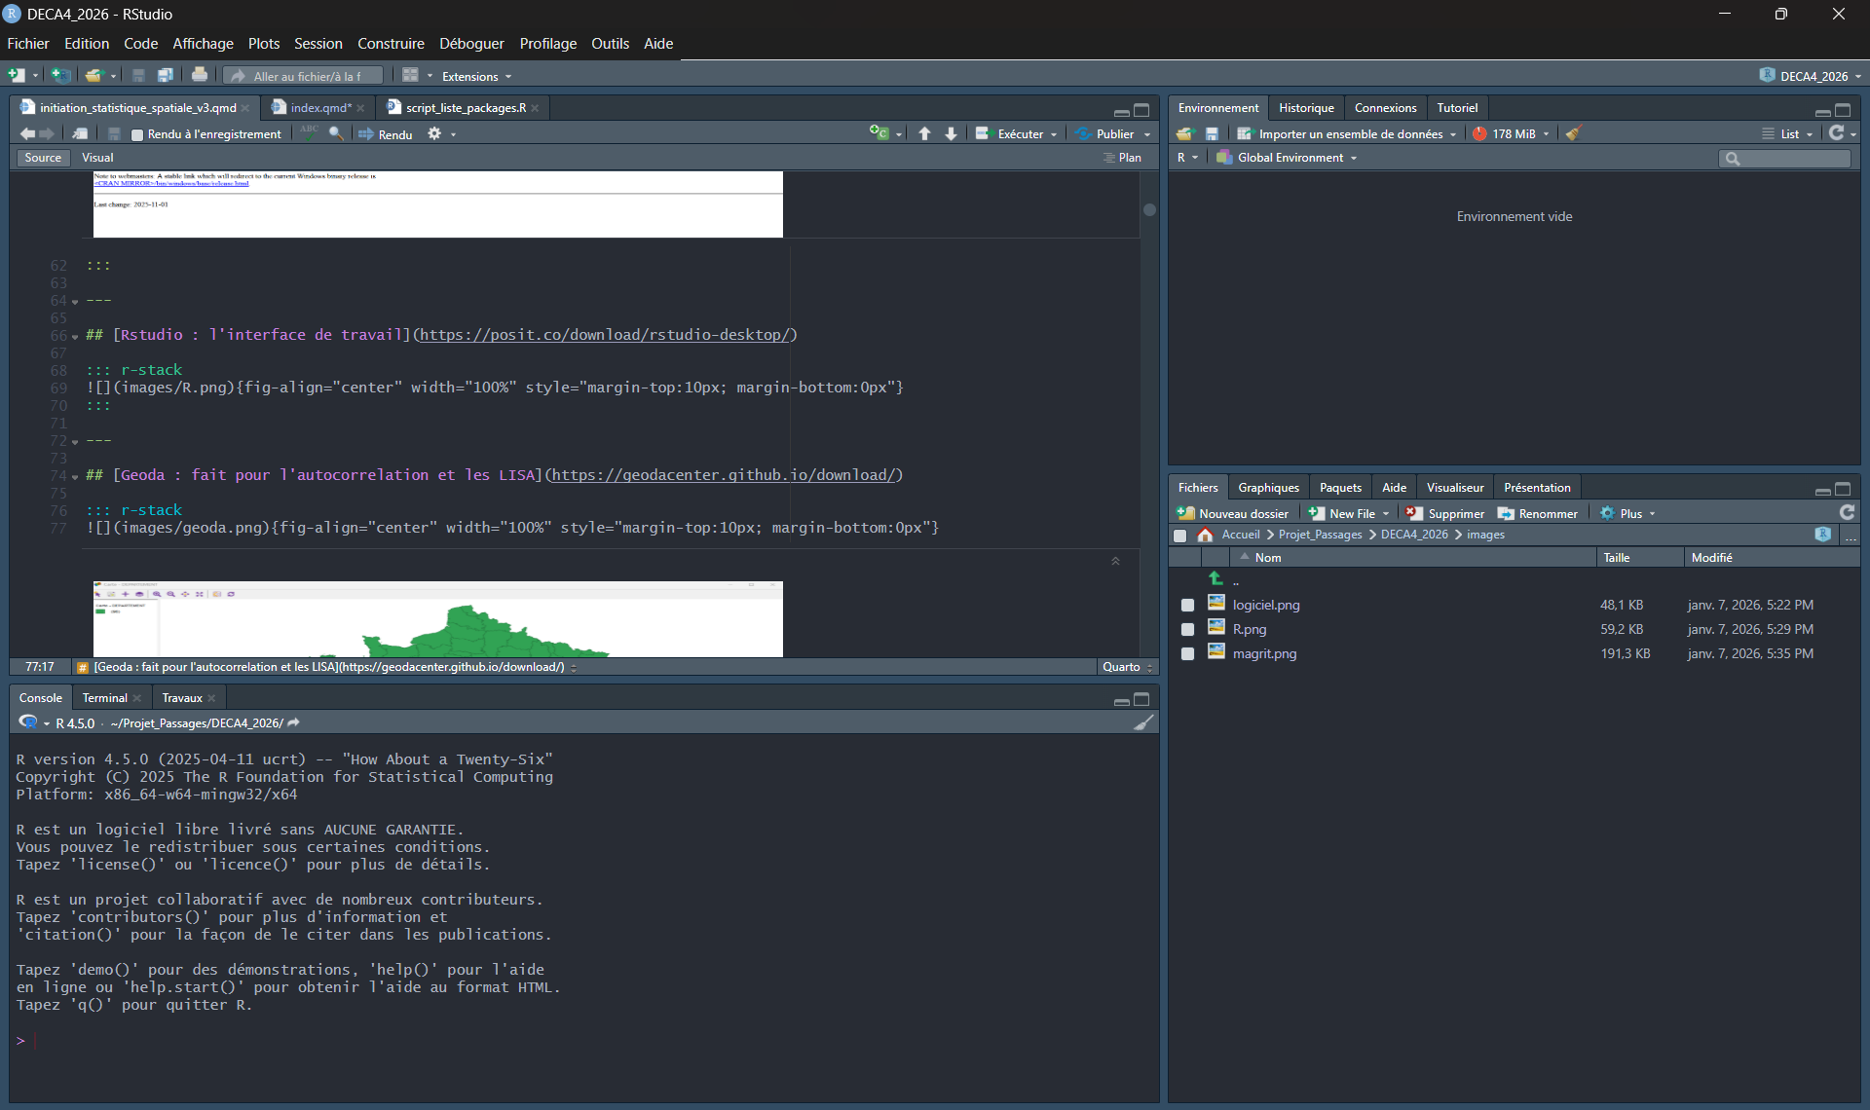Click the Environment search input field
1870x1110 pixels.
1793,158
